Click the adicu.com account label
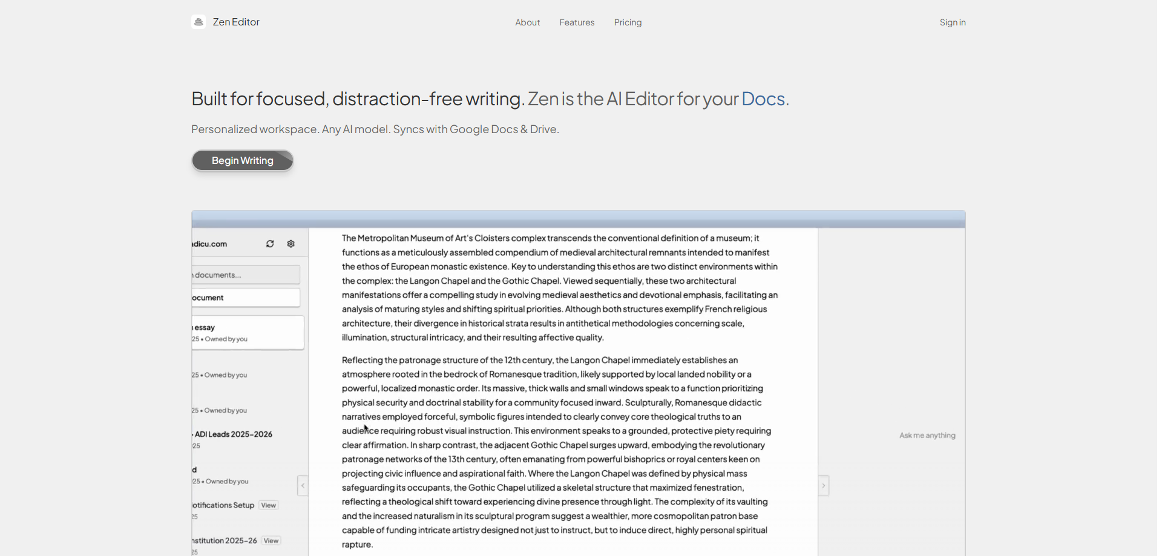This screenshot has height=556, width=1162. click(209, 244)
